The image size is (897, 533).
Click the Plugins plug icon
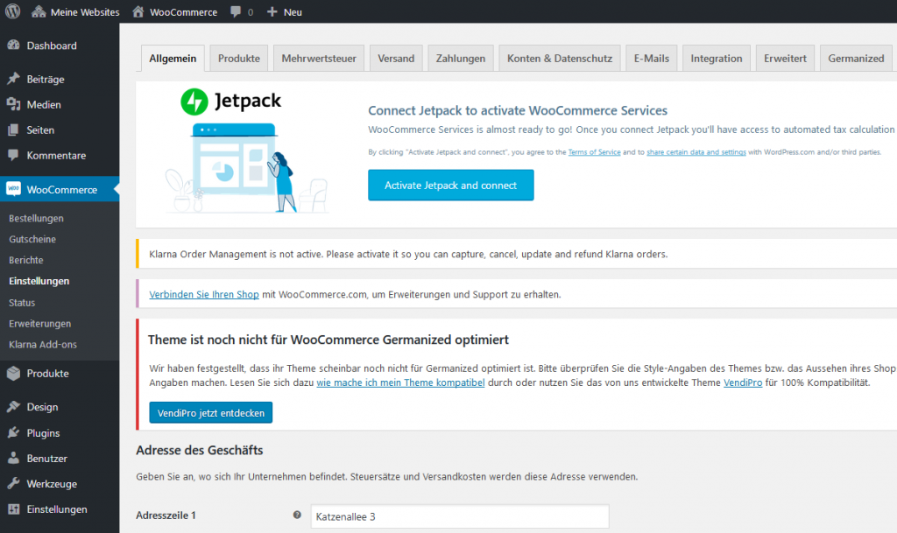pos(14,432)
